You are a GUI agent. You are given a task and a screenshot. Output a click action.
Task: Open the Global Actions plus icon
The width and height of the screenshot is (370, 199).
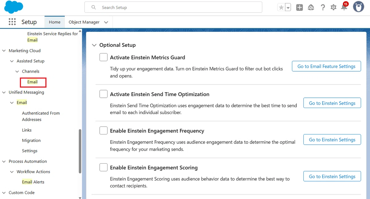(x=299, y=7)
